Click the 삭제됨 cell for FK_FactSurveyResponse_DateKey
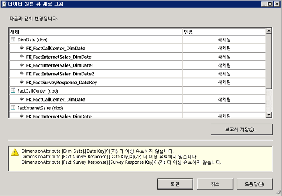The height and width of the screenshot is (196, 282). [x=224, y=82]
